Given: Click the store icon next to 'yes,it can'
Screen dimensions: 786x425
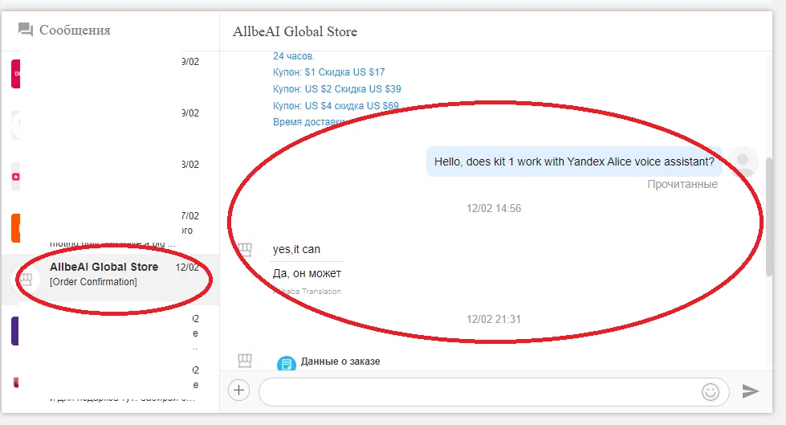Looking at the screenshot, I should 245,249.
